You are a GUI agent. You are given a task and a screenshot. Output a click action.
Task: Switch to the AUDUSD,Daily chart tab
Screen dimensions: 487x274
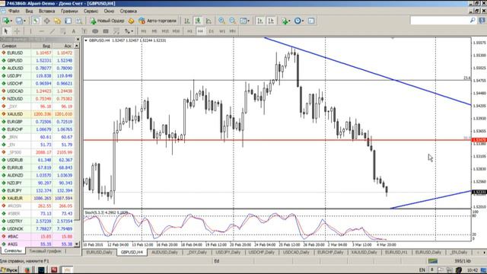tap(164, 252)
